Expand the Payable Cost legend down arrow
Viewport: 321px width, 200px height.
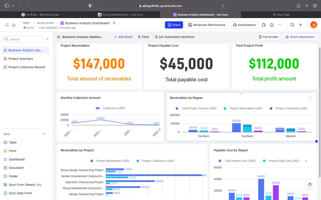point(306,161)
